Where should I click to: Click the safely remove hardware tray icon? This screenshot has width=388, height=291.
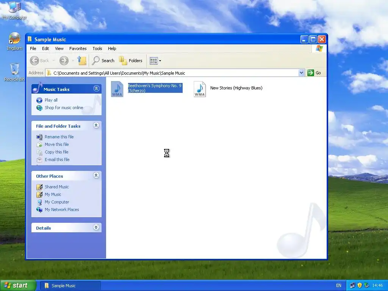tap(366, 285)
